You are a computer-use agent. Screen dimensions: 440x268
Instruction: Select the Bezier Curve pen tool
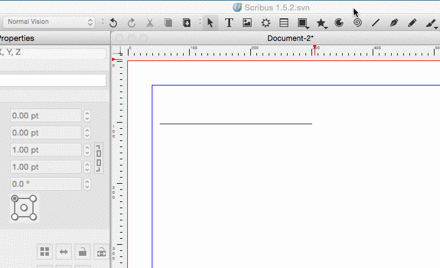click(x=394, y=23)
